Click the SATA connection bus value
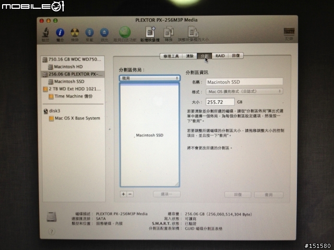334x250 pixels. point(101,219)
